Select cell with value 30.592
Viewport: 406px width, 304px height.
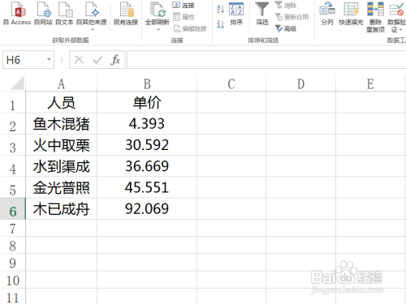coord(147,145)
